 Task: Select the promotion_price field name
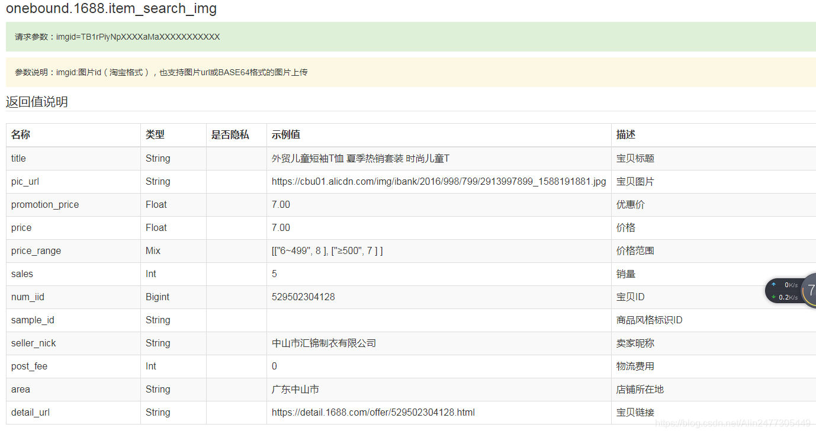[x=45, y=204]
